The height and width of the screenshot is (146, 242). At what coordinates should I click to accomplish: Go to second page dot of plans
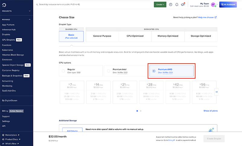(x=141, y=111)
